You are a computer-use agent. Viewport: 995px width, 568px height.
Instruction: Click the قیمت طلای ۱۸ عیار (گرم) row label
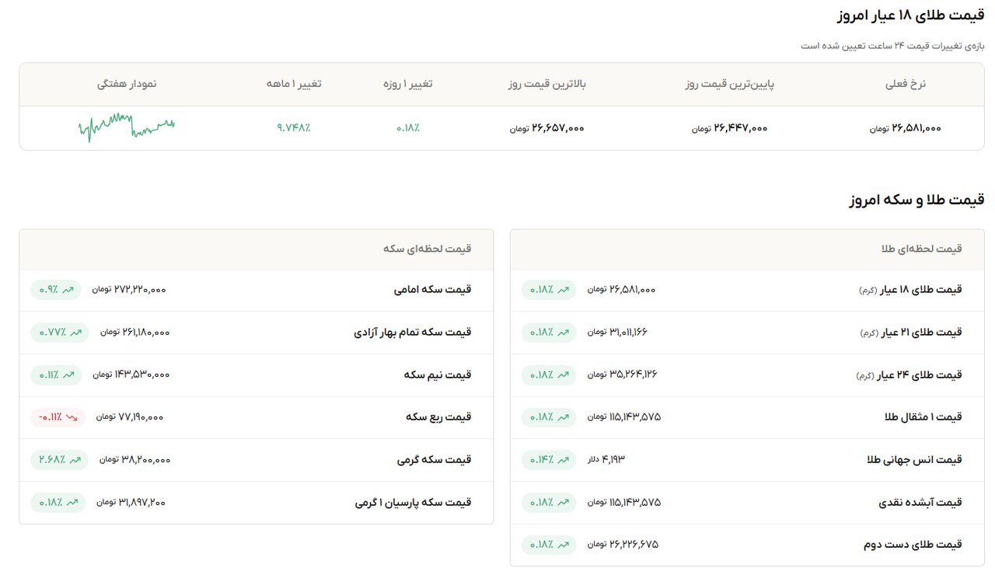(909, 290)
